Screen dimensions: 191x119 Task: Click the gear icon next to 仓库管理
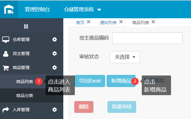(55, 40)
